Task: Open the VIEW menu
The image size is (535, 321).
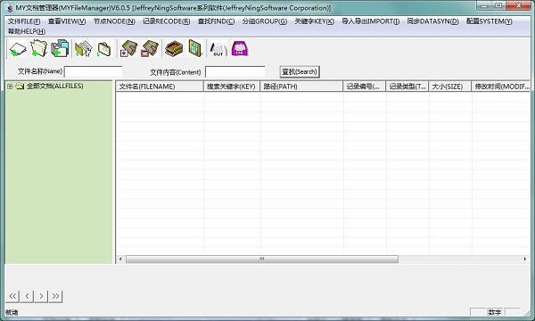Action: click(x=67, y=21)
